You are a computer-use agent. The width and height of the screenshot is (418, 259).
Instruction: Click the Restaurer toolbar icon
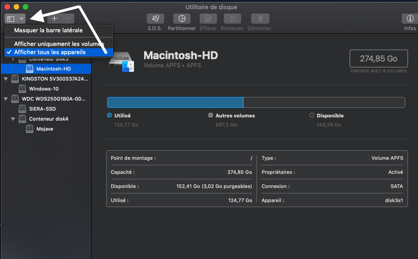click(x=232, y=19)
